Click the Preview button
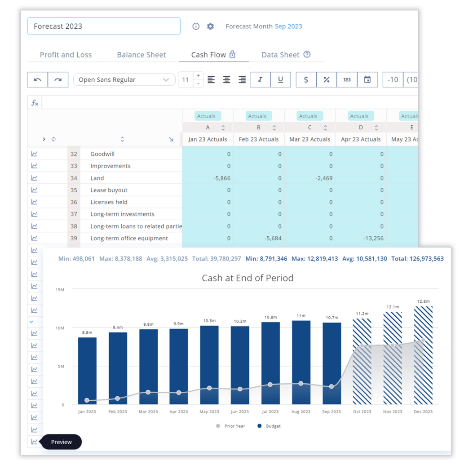 [61, 442]
